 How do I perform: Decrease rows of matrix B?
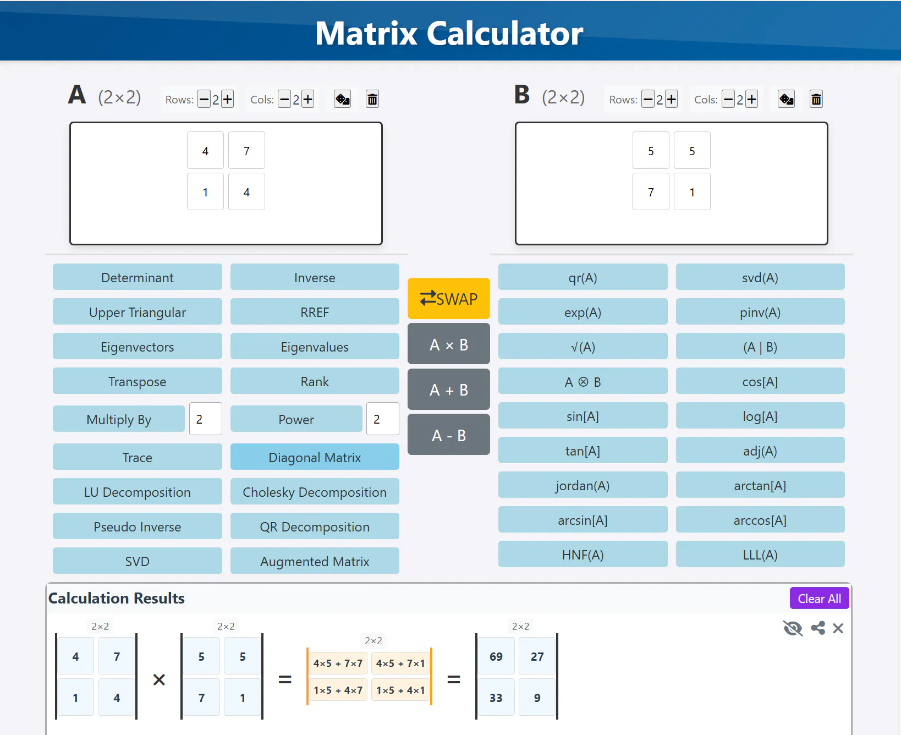(648, 100)
